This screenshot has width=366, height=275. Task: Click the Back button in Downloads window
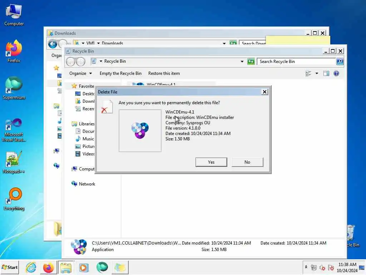coord(53,44)
